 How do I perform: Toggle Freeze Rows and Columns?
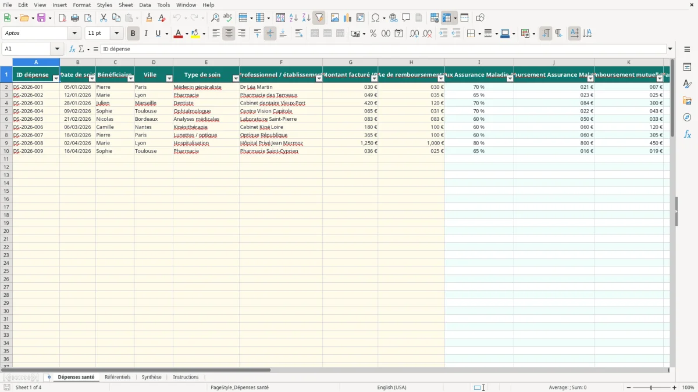click(x=447, y=18)
